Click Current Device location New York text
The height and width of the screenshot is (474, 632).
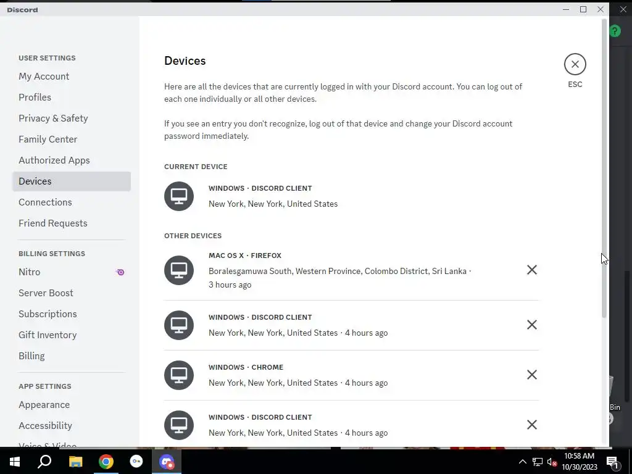pos(273,204)
